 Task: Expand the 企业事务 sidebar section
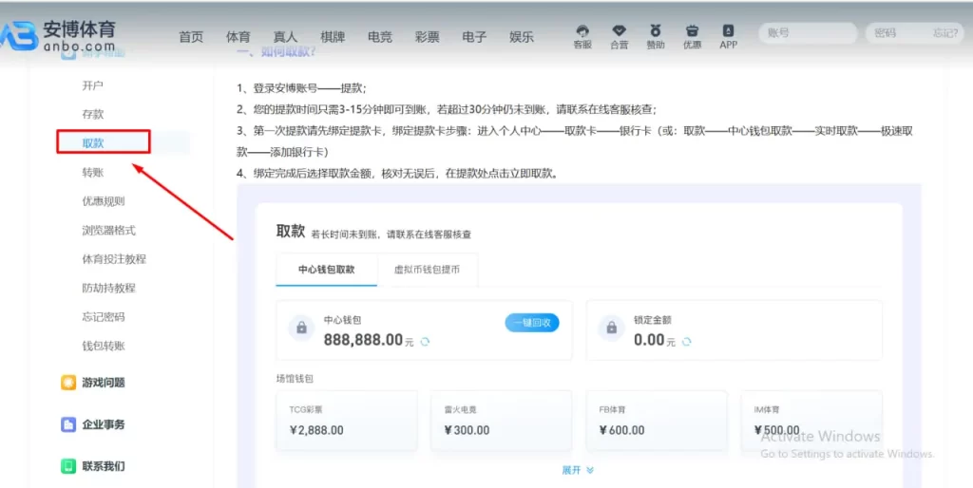pos(103,424)
